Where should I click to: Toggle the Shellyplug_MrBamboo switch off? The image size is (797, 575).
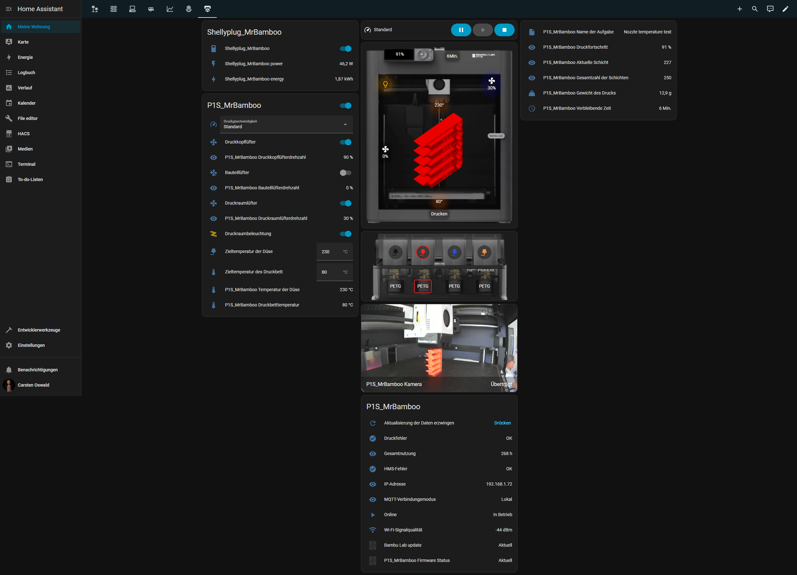tap(345, 48)
